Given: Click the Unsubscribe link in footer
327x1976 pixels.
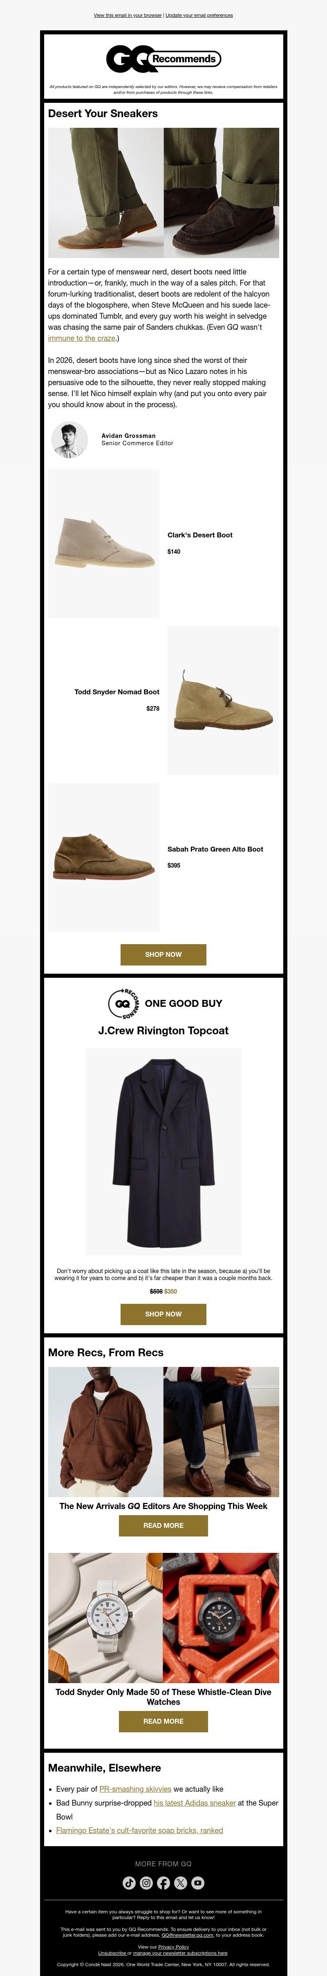Looking at the screenshot, I should point(112,1953).
